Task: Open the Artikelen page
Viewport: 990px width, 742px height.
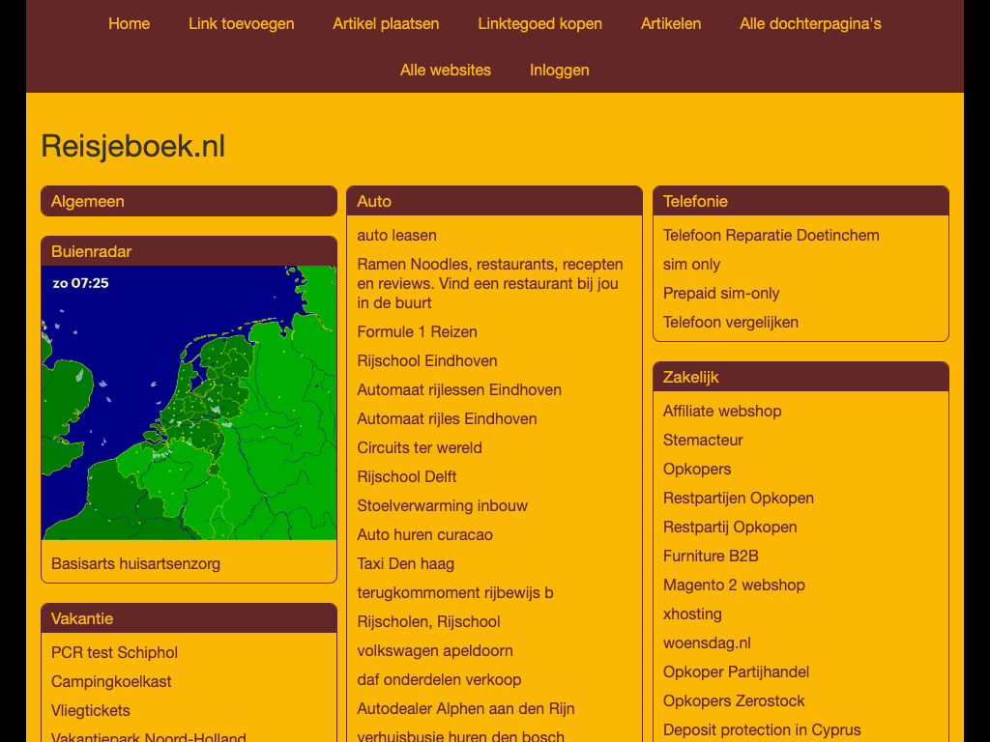Action: click(670, 23)
